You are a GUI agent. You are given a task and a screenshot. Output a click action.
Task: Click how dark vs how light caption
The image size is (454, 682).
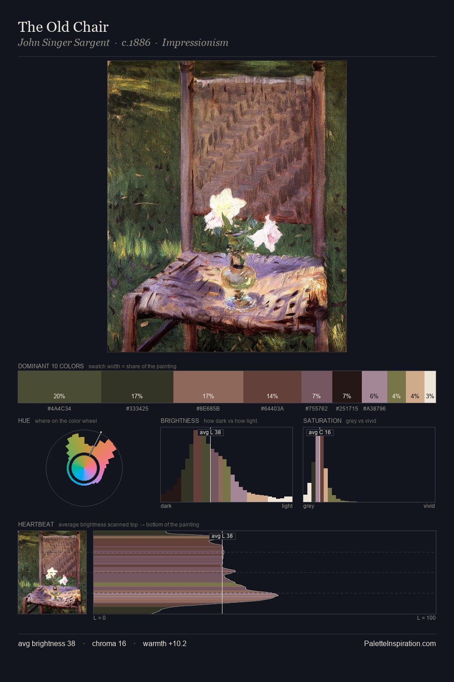230,421
